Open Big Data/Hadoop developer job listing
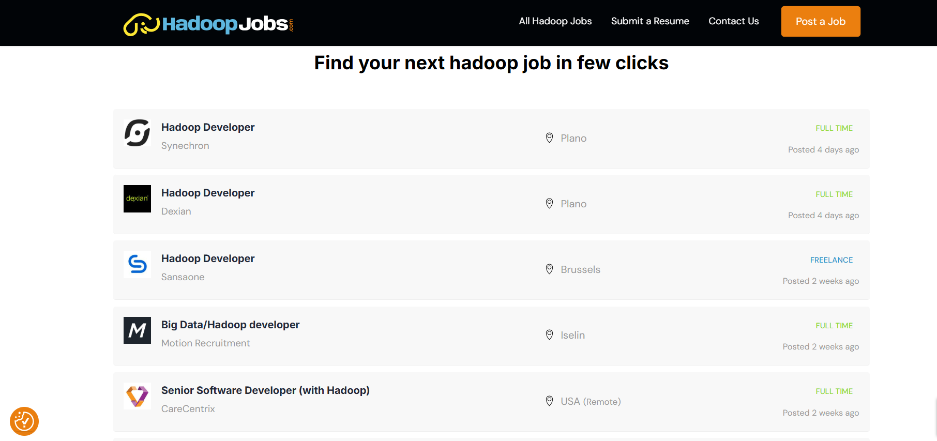937x441 pixels. pyautogui.click(x=230, y=325)
